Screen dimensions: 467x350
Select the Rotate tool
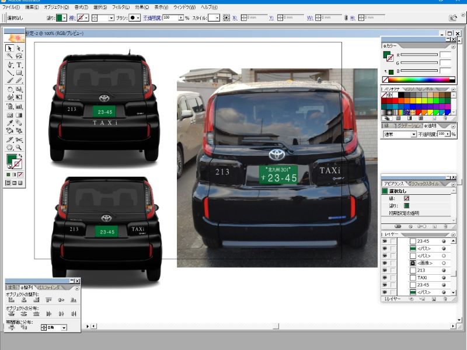(x=9, y=89)
